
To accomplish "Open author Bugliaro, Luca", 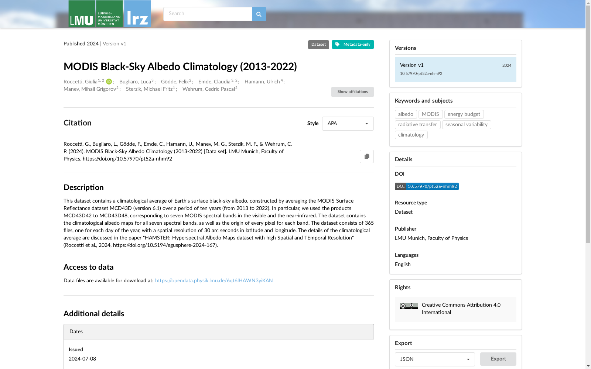I will click(135, 82).
